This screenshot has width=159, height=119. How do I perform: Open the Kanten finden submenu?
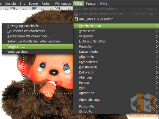[116, 52]
